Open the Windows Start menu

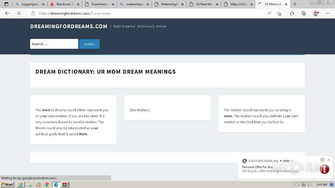[7, 185]
